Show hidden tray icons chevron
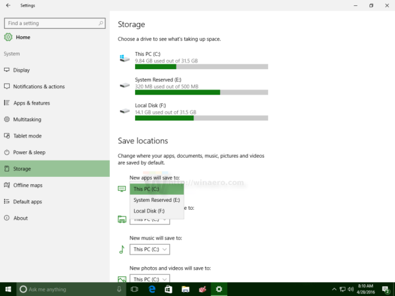The image size is (395, 296). point(334,289)
